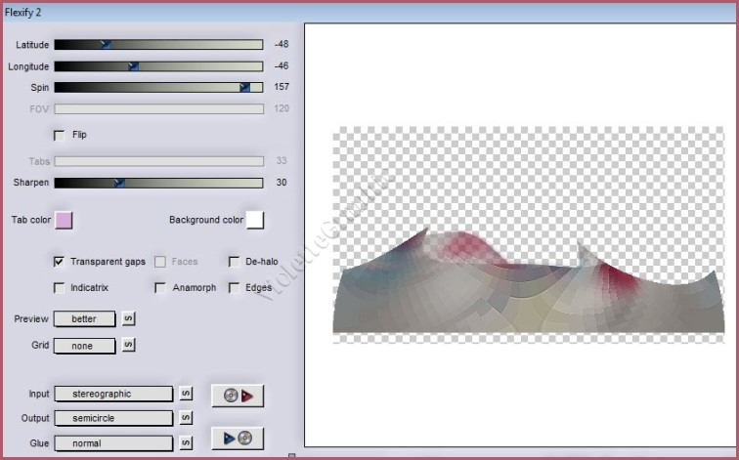Viewport: 739px width, 460px height.
Task: Enable the Indicatrix checkbox
Action: (x=60, y=288)
